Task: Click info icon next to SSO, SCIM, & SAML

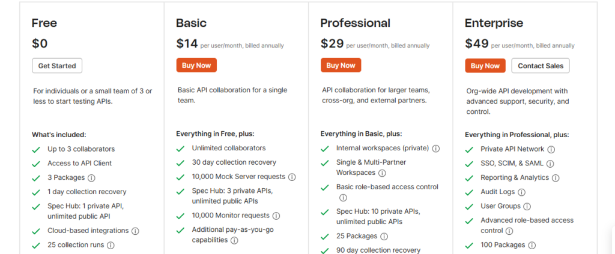Action: [550, 164]
